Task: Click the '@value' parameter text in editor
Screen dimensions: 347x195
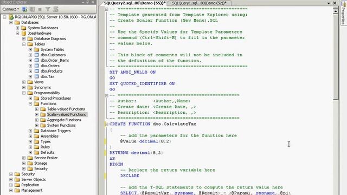Action: pyautogui.click(x=128, y=141)
